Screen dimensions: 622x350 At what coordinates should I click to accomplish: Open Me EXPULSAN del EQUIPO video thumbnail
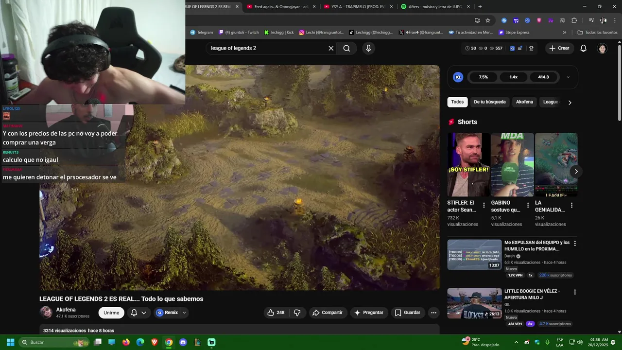point(474,255)
